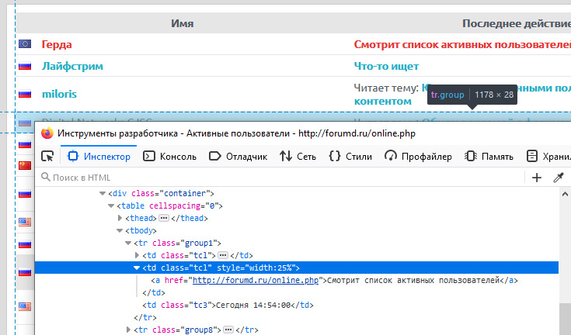Collapse the table cellspacing node
The width and height of the screenshot is (571, 335).
pos(111,206)
